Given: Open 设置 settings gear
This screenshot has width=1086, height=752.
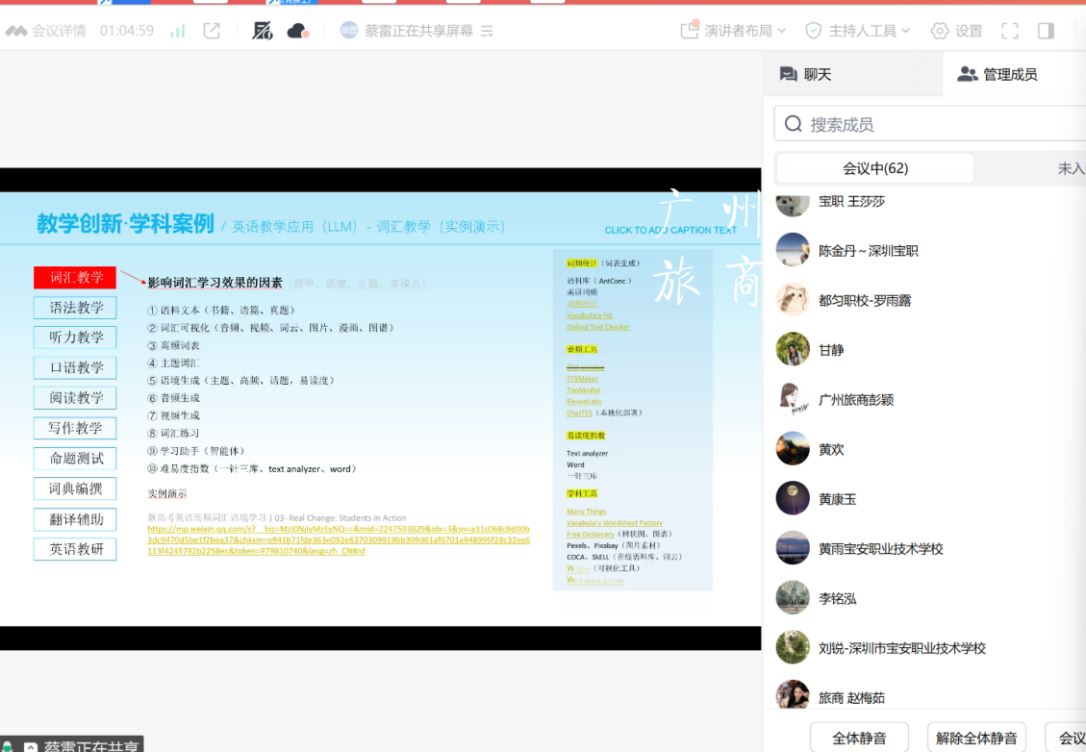Looking at the screenshot, I should 956,31.
